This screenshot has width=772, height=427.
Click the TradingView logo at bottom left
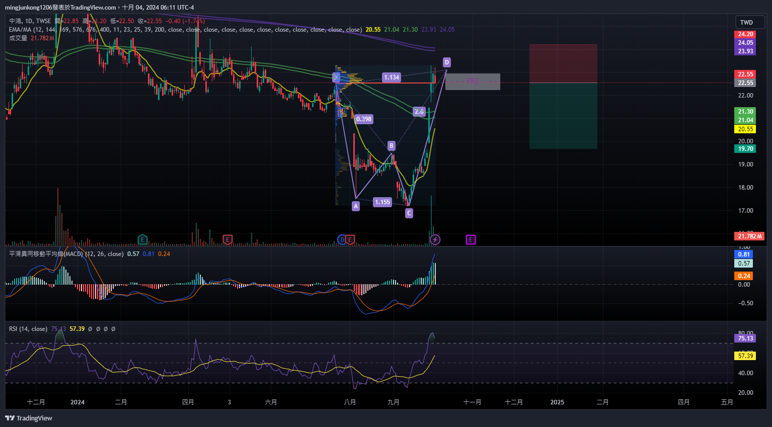29,418
